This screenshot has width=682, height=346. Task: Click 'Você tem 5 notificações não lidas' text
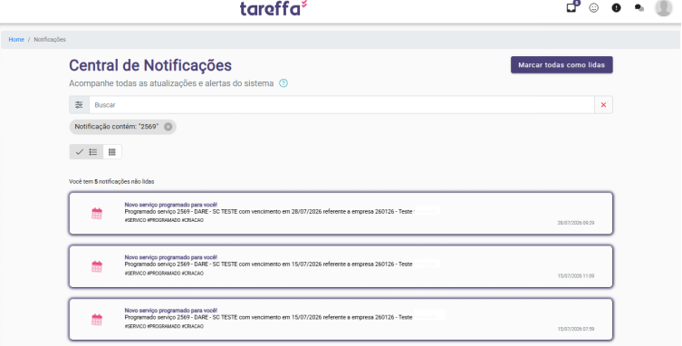tap(111, 181)
